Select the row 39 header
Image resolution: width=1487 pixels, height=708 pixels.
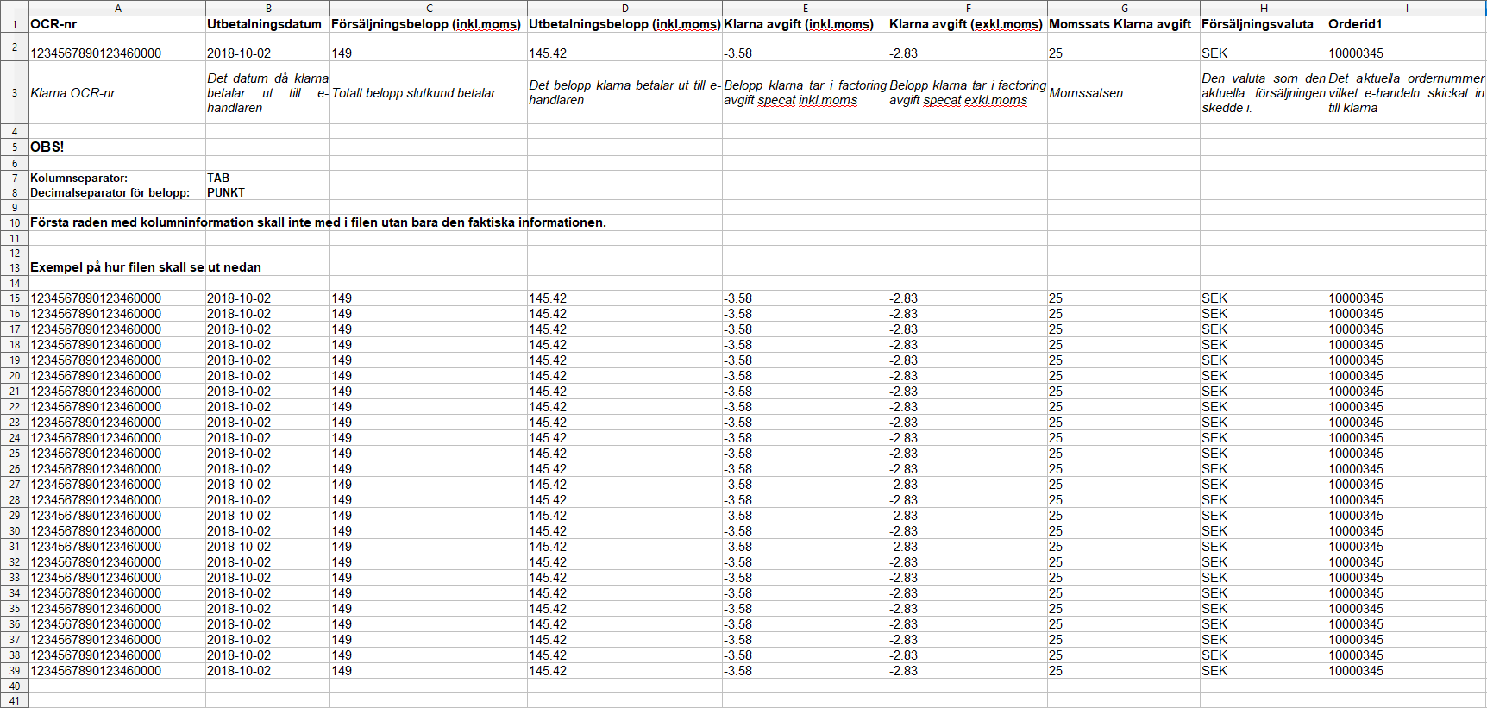click(15, 671)
